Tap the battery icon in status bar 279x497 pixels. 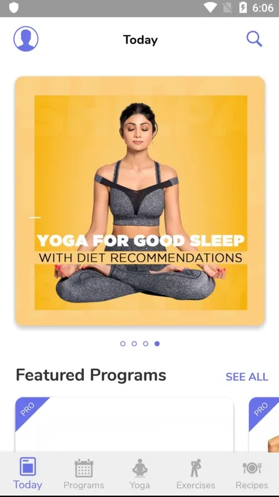click(x=243, y=7)
